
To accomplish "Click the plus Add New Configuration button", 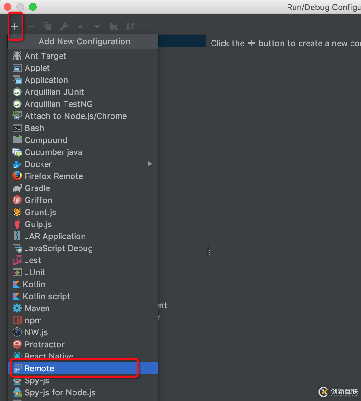I will click(x=15, y=27).
